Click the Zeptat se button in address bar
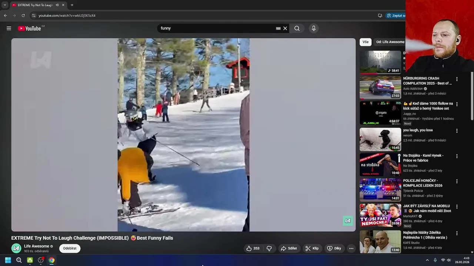The image size is (474, 266). (395, 16)
